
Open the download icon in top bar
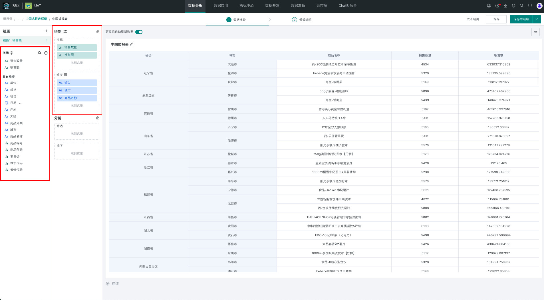tap(505, 6)
